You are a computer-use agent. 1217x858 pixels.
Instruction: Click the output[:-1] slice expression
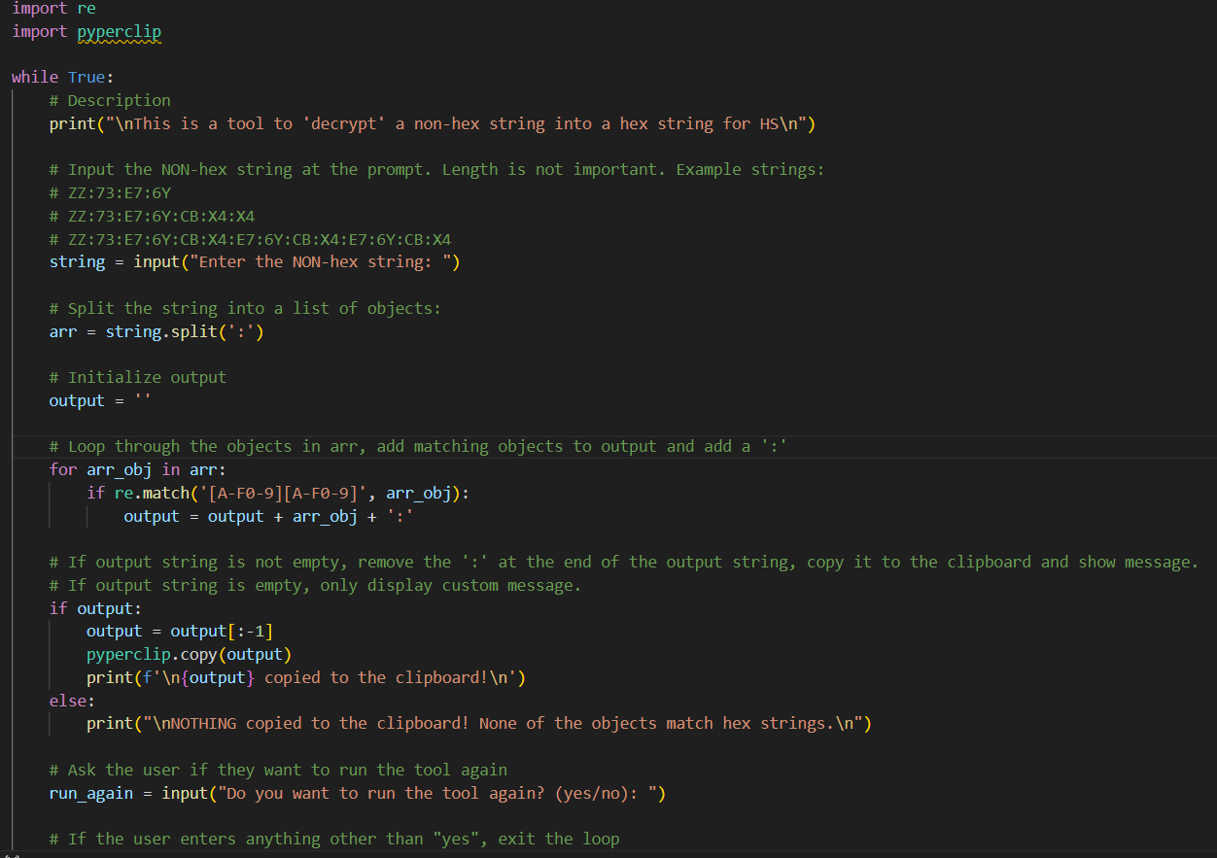[x=222, y=632]
